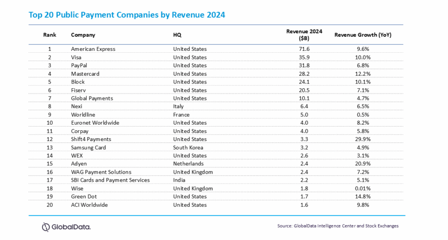The image size is (448, 240).
Task: Click the 9.6% growth value
Action: point(363,49)
